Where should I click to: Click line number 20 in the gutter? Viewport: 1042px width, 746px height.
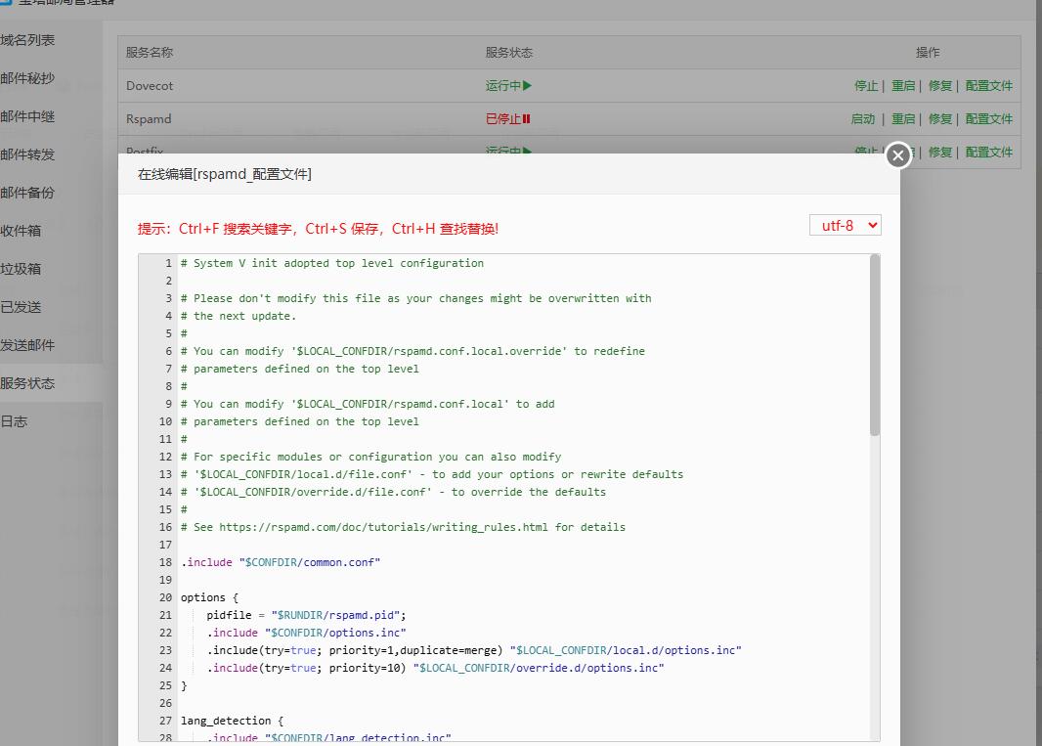pyautogui.click(x=165, y=597)
